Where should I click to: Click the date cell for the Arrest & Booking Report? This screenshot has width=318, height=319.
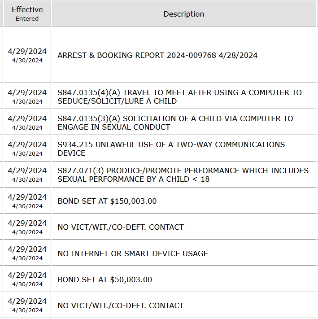27,56
